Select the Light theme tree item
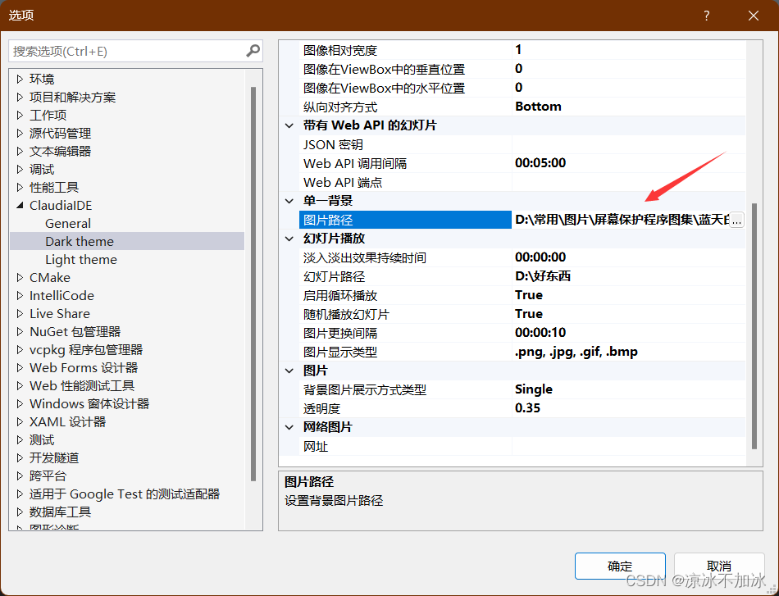The width and height of the screenshot is (779, 596). [x=81, y=260]
